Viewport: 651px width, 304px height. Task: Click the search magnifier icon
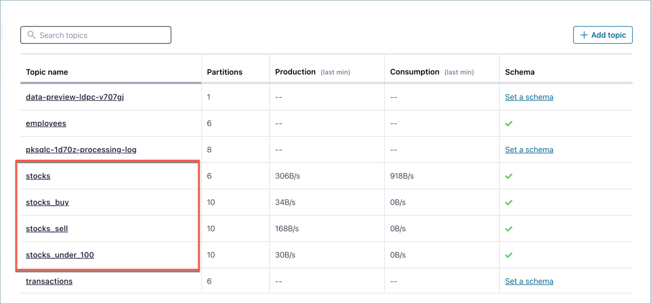pos(31,35)
